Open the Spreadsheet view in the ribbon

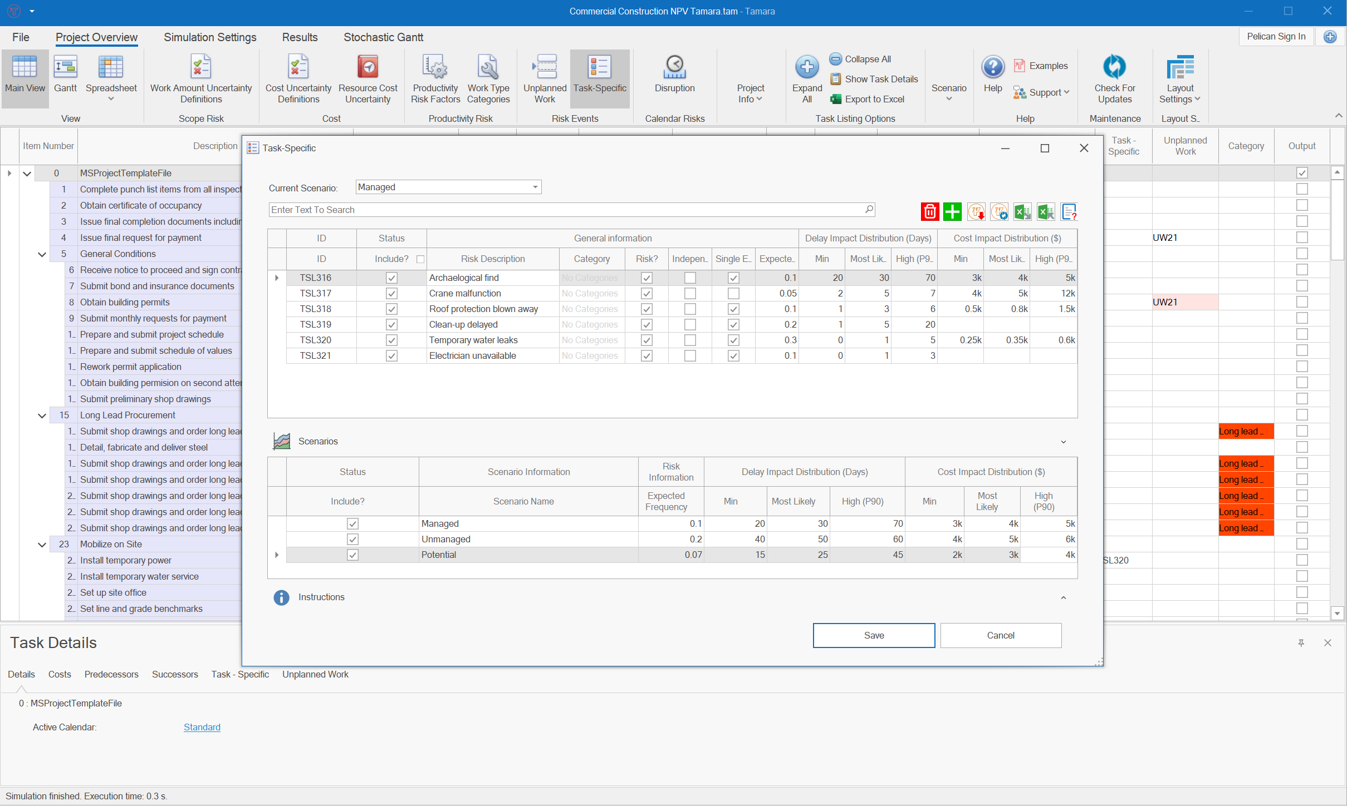coord(111,78)
